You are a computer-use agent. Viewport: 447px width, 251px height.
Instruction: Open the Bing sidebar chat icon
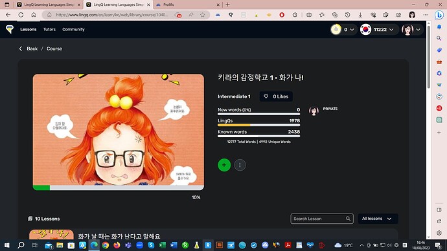pos(439,15)
